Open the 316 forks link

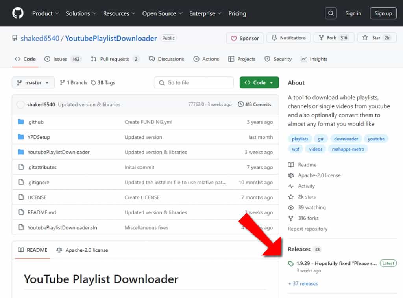tap(303, 218)
